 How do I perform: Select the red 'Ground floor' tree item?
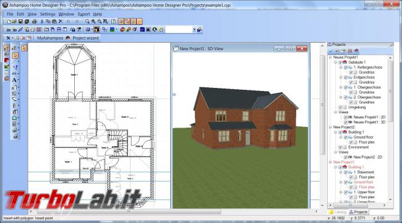click(363, 182)
